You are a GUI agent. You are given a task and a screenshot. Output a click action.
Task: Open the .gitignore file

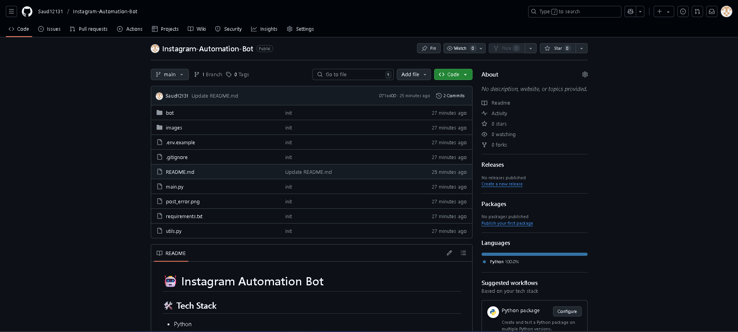177,157
